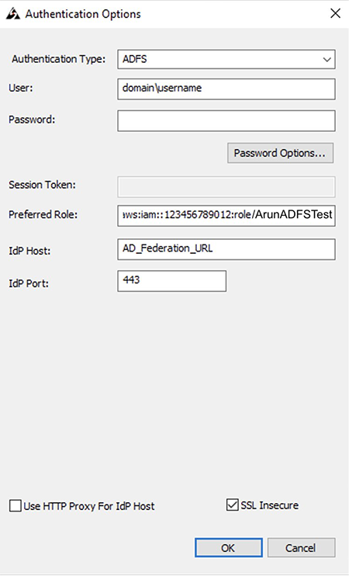Click the application logo in the title bar
The image size is (349, 576).
coord(13,14)
